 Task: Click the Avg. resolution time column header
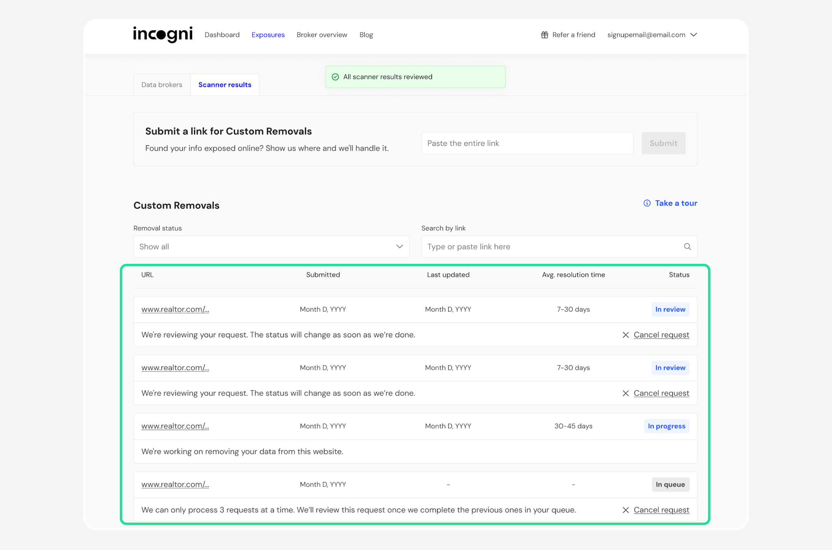573,275
